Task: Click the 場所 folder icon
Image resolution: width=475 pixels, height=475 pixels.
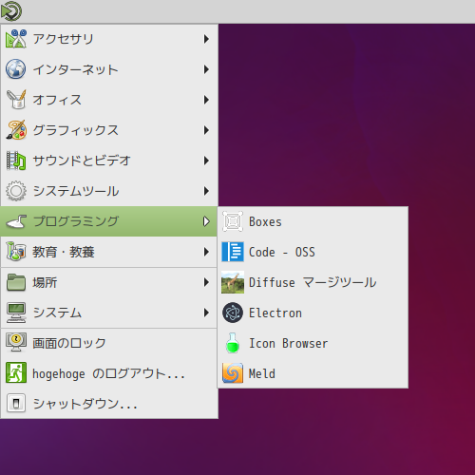Action: (x=16, y=282)
